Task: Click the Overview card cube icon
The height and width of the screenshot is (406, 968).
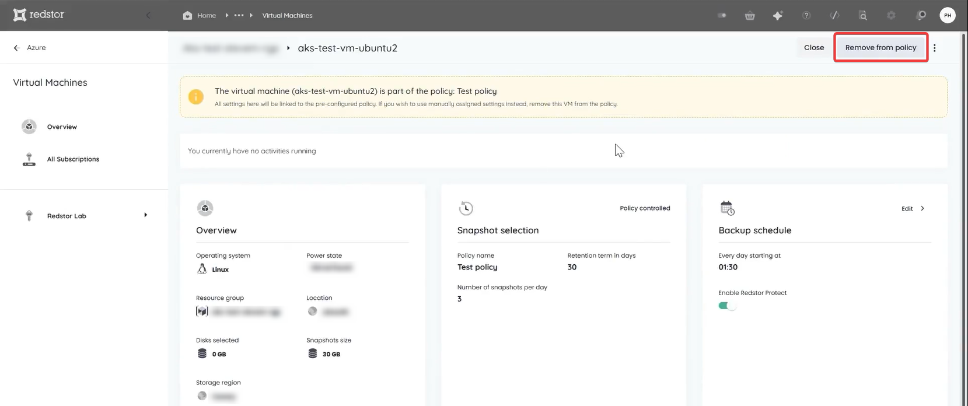Action: pos(205,208)
